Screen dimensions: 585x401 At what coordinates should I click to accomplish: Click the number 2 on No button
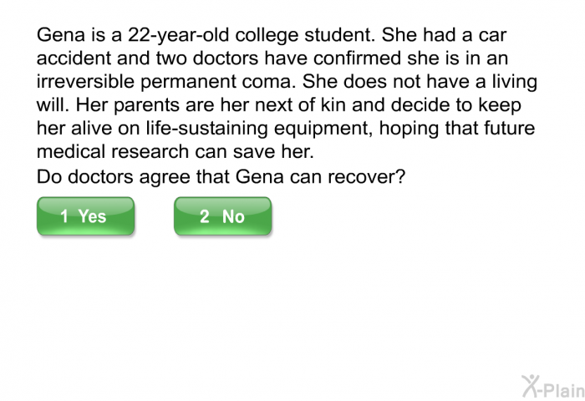[x=205, y=216]
